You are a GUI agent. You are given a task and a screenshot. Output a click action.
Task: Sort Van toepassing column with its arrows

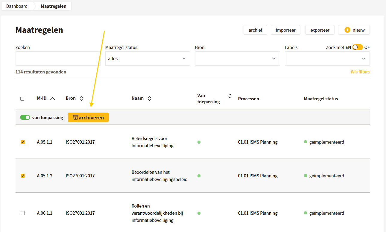click(x=230, y=96)
